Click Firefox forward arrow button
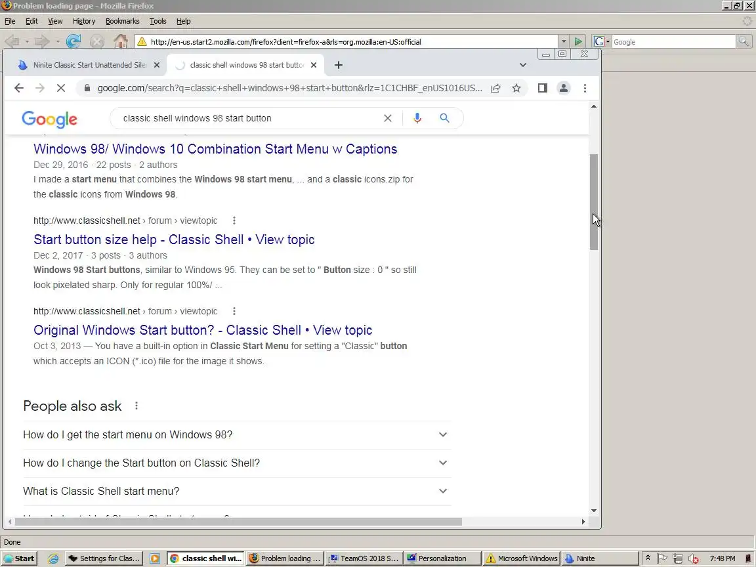 42,41
